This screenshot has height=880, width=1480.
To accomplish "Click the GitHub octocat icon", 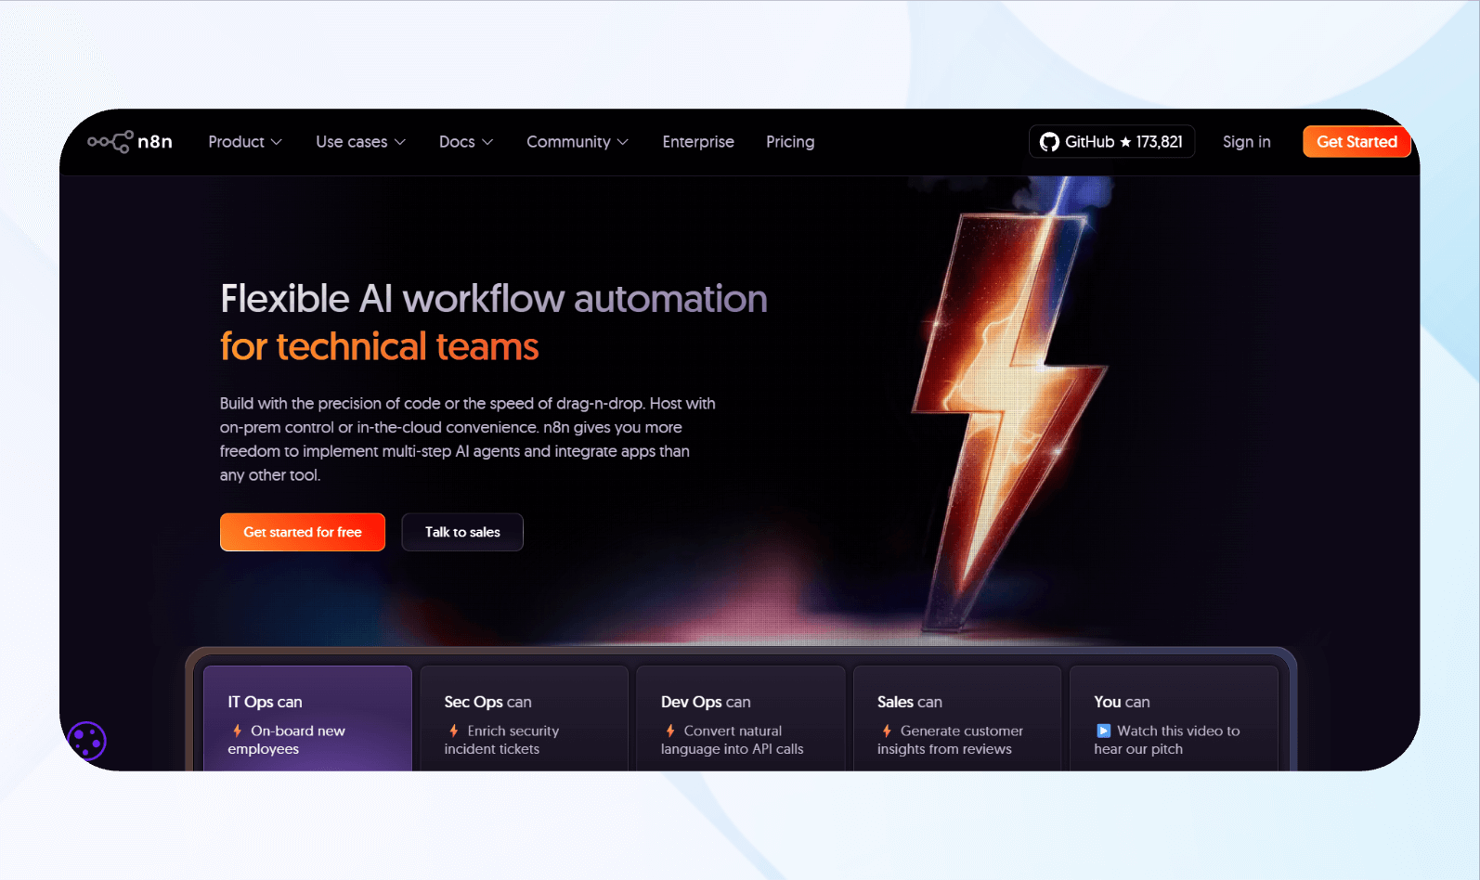I will coord(1049,142).
